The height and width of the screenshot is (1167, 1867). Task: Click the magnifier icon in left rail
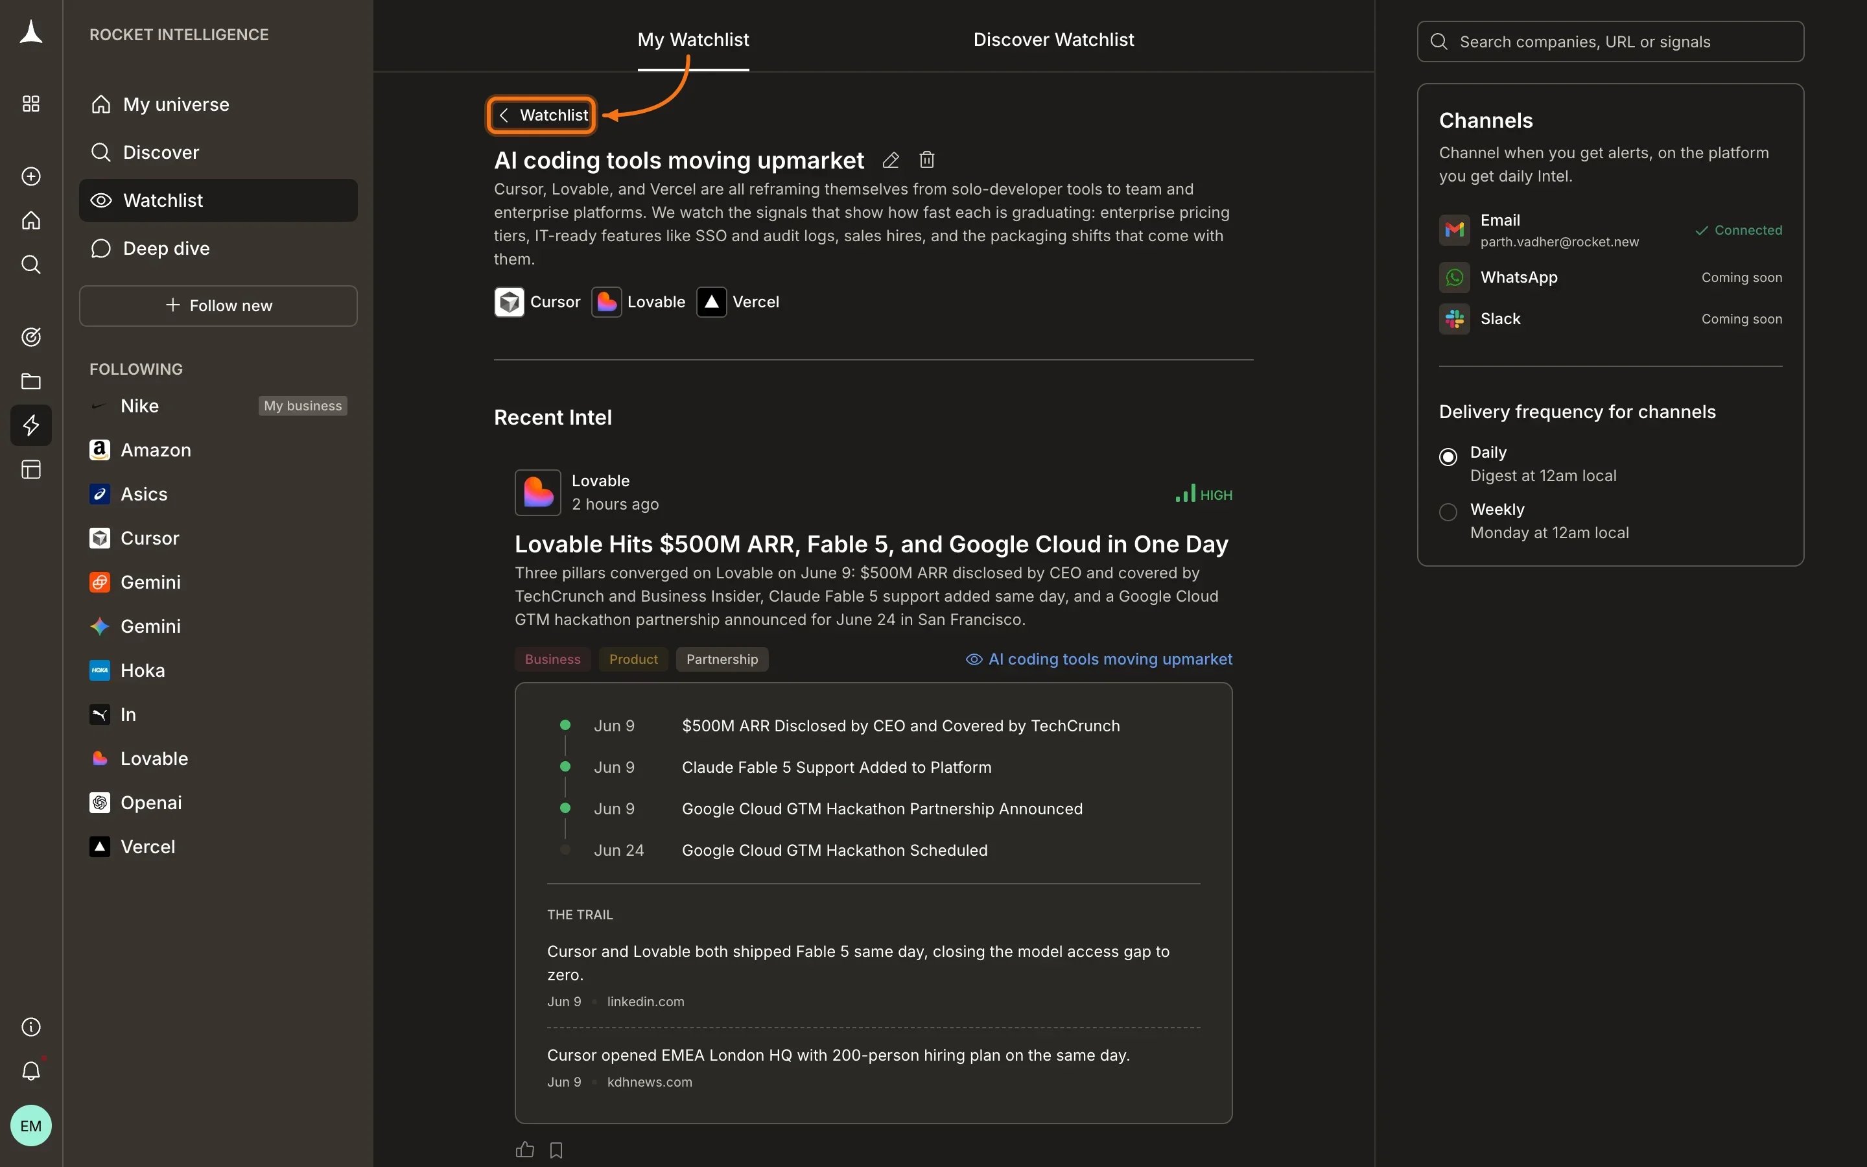(31, 265)
